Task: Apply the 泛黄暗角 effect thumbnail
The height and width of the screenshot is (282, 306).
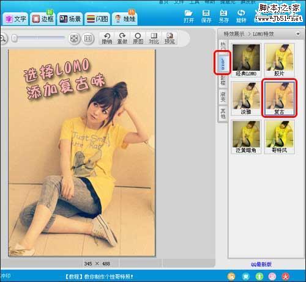Action: 246,137
